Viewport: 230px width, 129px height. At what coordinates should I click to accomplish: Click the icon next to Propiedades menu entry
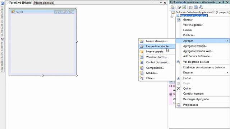point(179,105)
